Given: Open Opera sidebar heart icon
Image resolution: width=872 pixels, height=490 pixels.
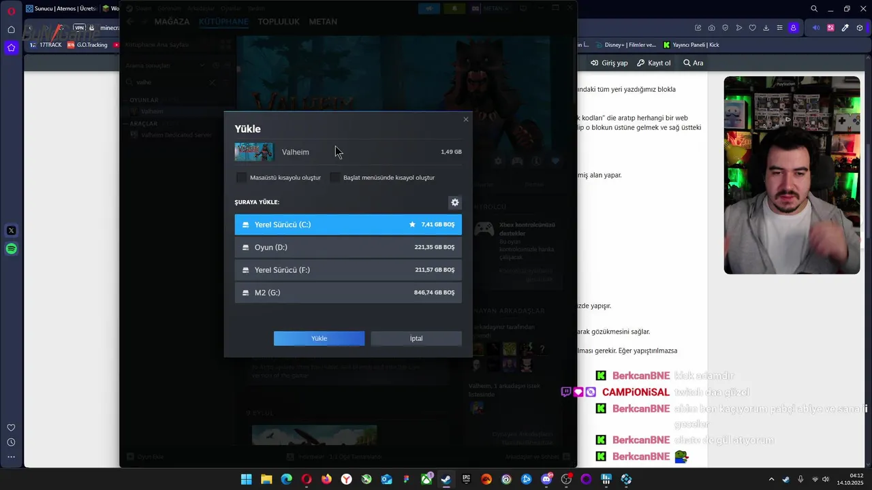Looking at the screenshot, I should [x=11, y=427].
